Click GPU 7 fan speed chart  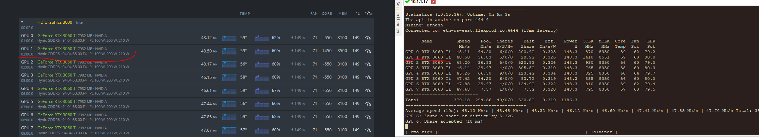tap(262, 130)
